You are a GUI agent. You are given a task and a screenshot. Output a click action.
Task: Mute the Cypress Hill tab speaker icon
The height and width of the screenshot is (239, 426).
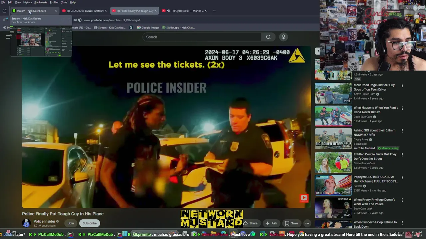[168, 11]
